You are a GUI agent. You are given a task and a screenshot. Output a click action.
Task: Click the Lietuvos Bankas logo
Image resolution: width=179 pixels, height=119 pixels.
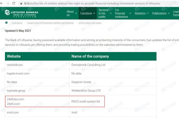22,13
